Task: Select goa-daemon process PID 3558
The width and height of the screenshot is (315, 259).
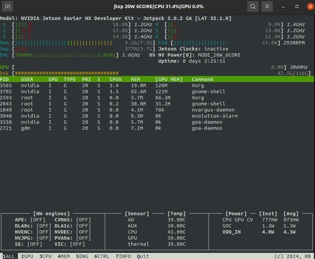Action: (x=157, y=122)
